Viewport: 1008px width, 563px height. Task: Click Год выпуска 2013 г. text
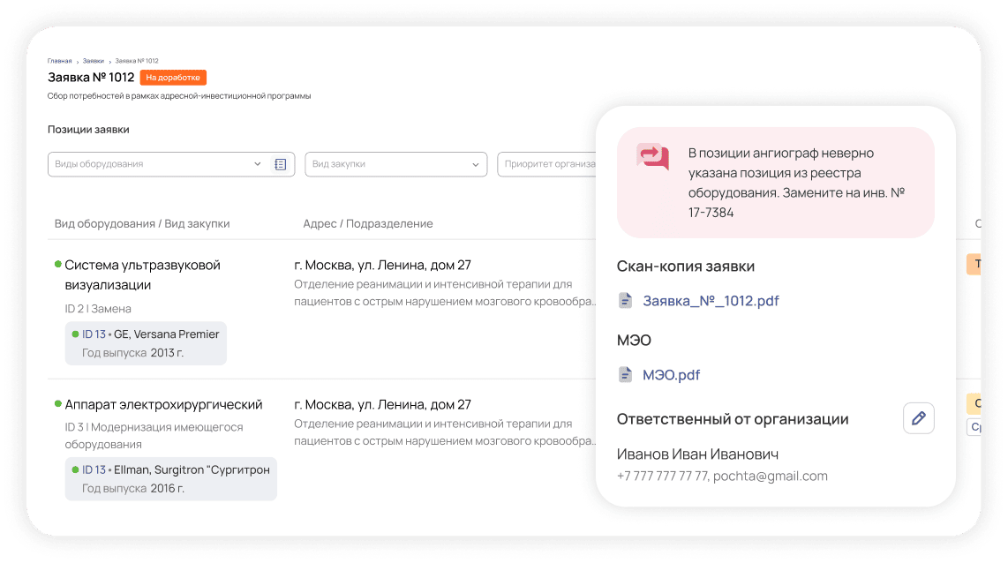[x=132, y=353]
